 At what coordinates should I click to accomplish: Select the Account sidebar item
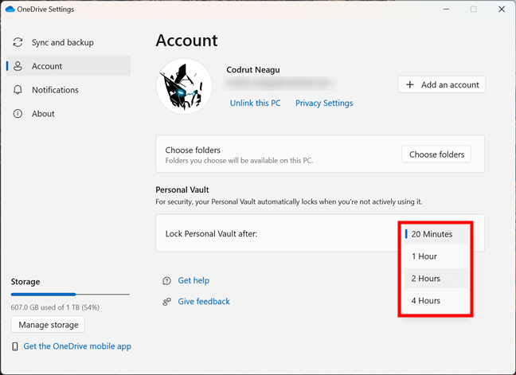click(68, 66)
